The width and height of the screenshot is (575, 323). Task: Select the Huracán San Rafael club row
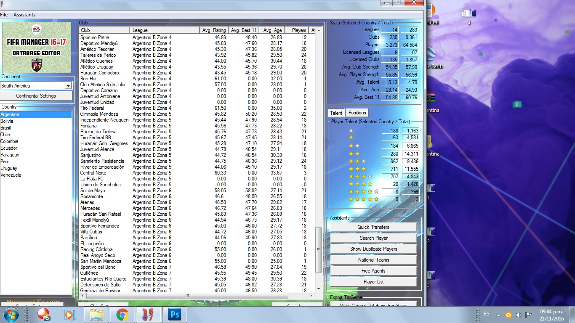pos(197,214)
